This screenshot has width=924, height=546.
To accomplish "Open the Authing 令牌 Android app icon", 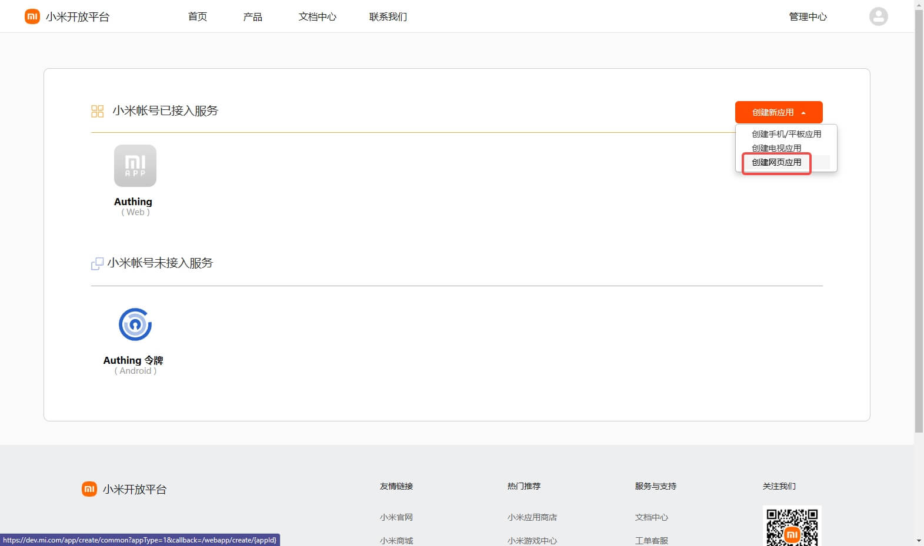I will pos(135,324).
